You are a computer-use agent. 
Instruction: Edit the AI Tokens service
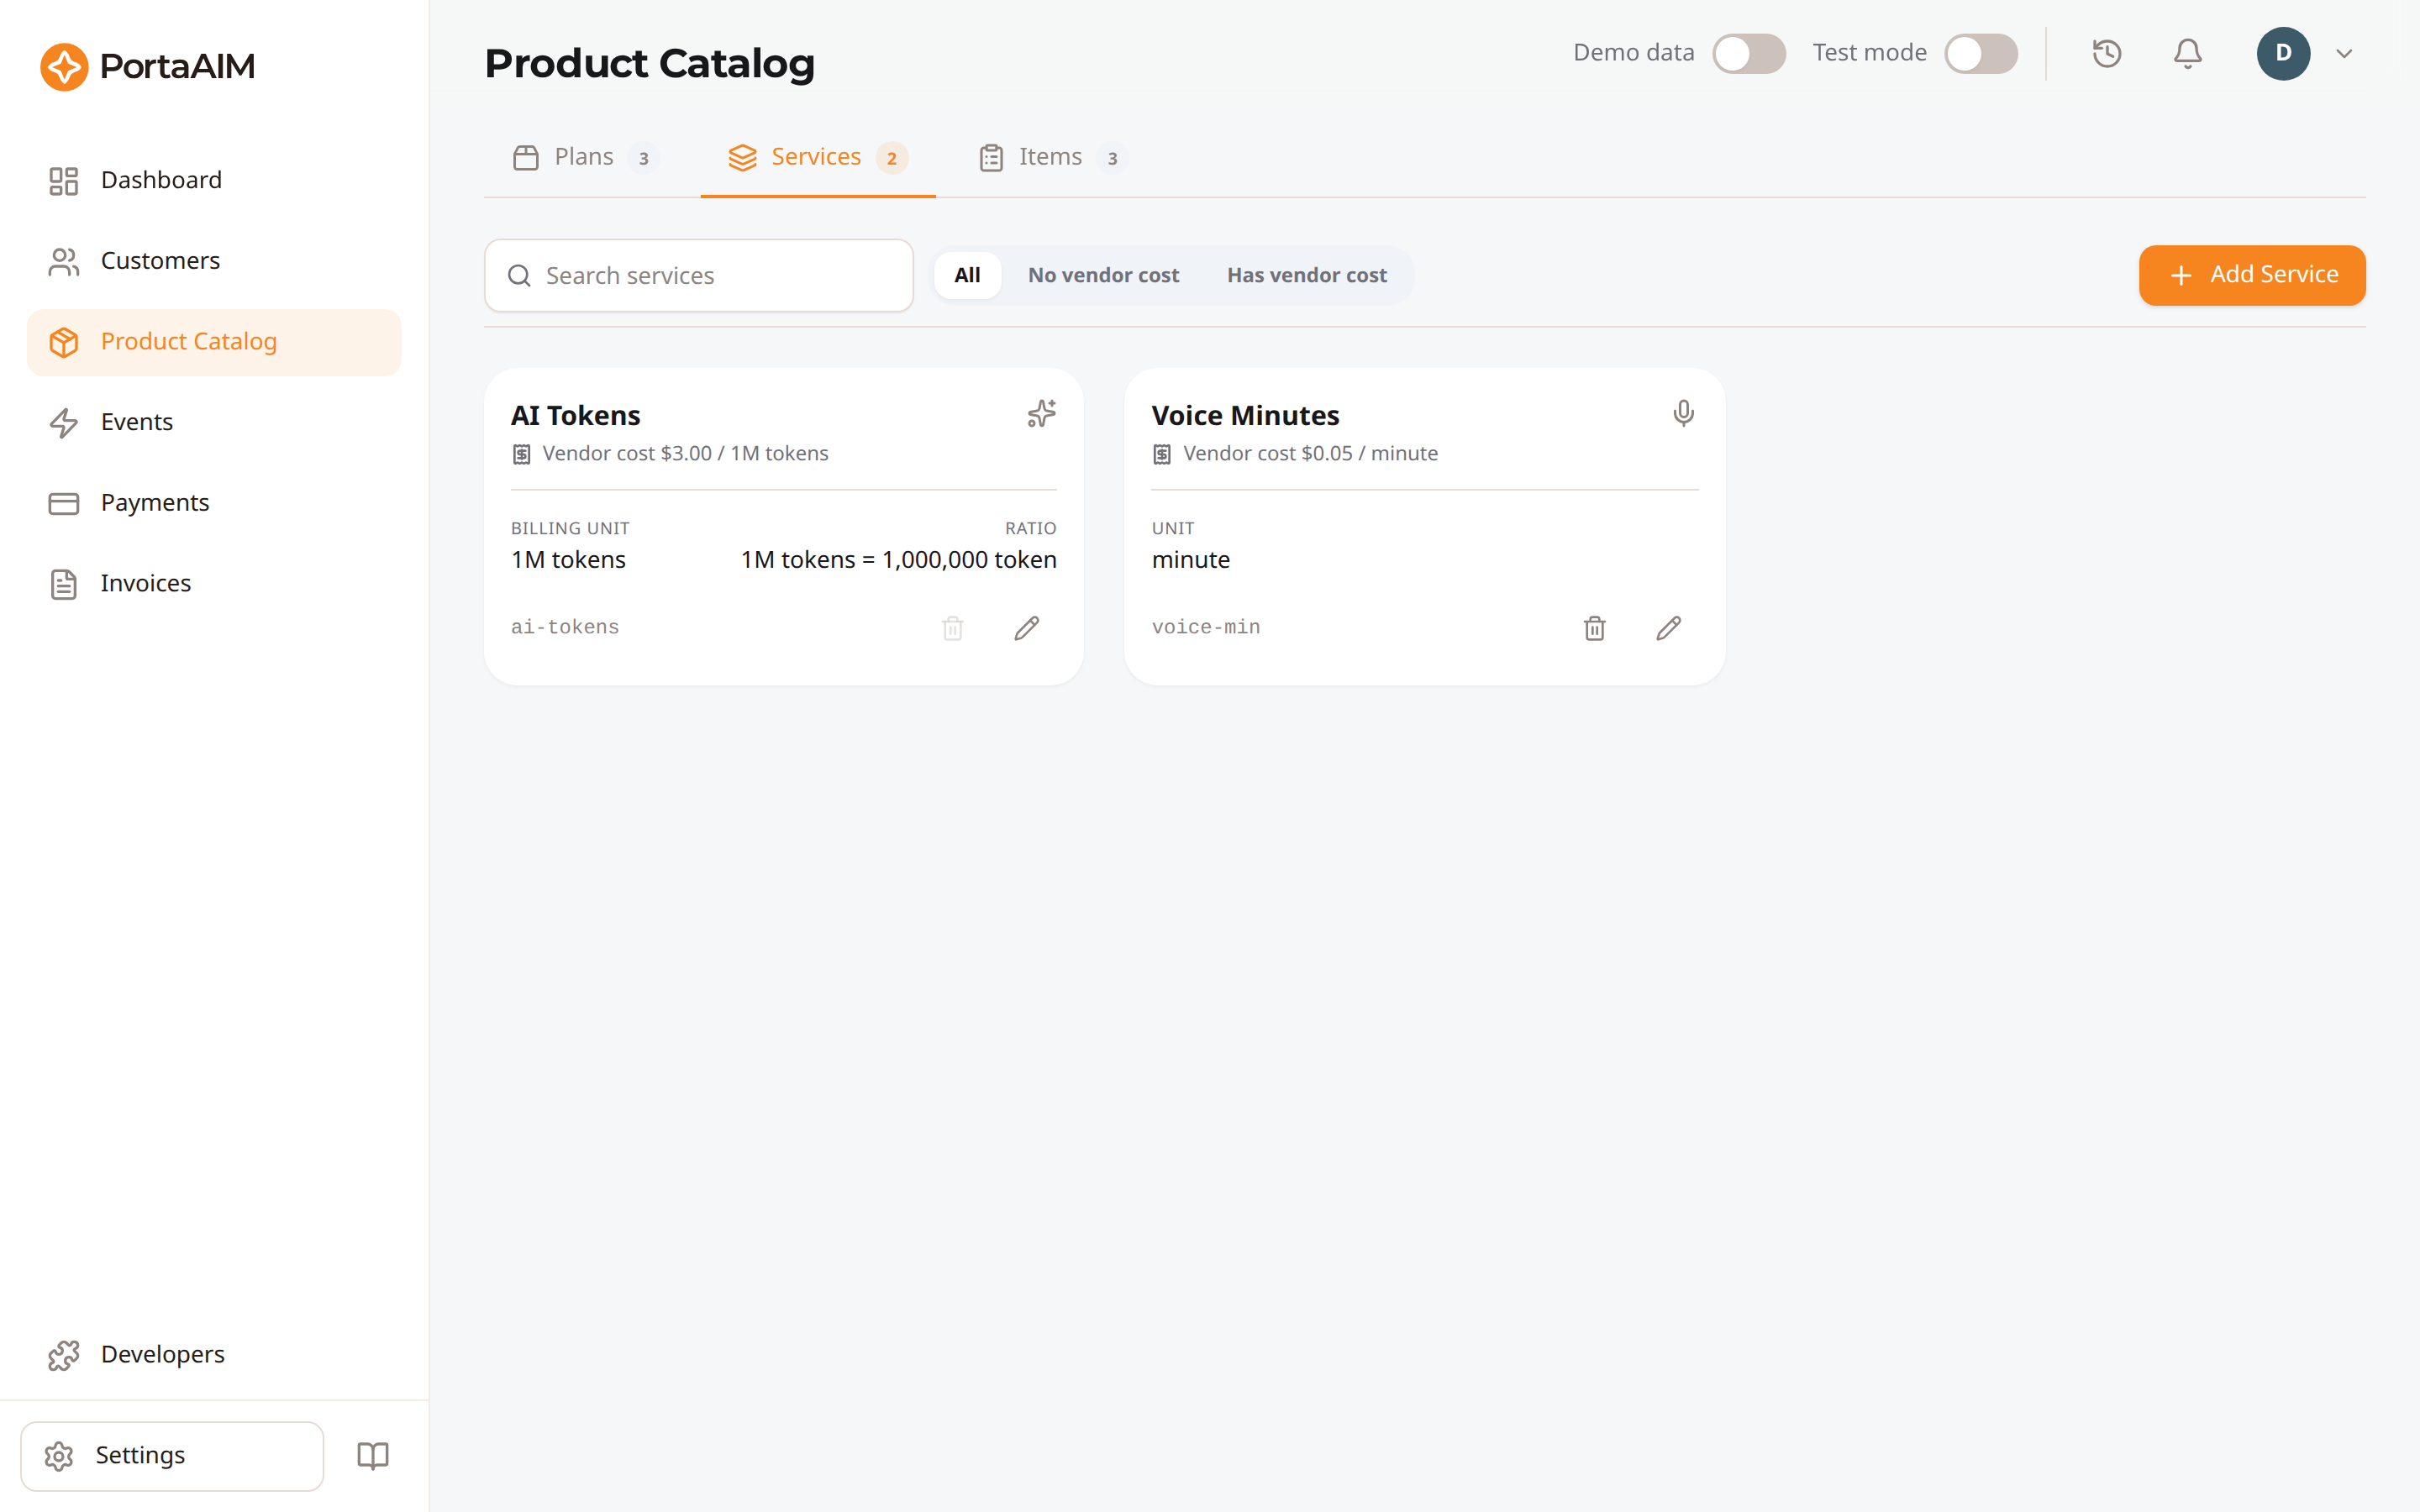coord(1026,628)
